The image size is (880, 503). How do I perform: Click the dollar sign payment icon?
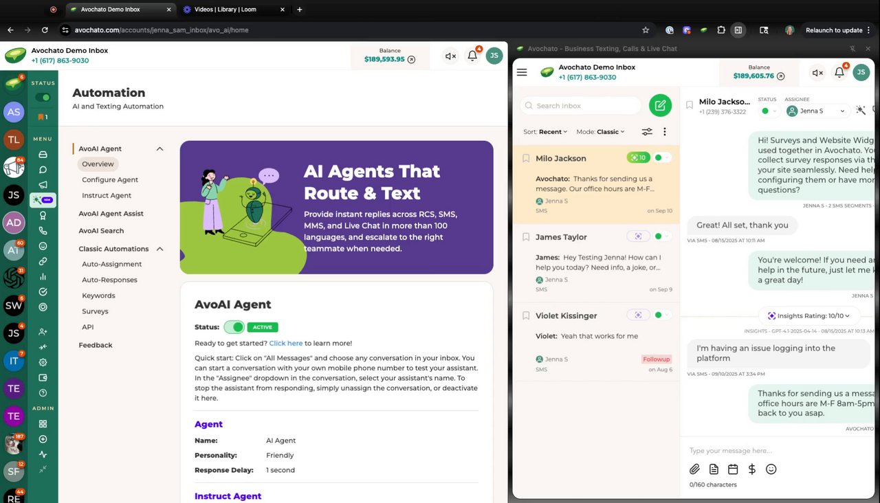pos(752,469)
